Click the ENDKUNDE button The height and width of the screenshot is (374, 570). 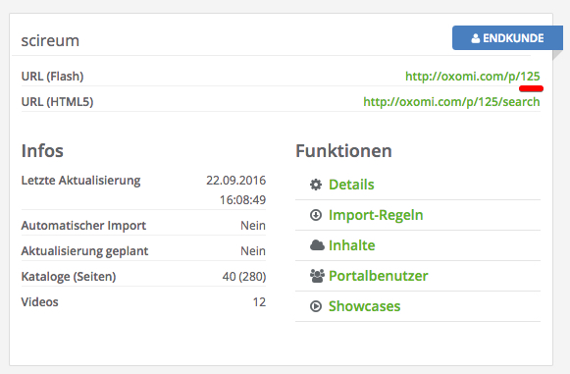[507, 38]
